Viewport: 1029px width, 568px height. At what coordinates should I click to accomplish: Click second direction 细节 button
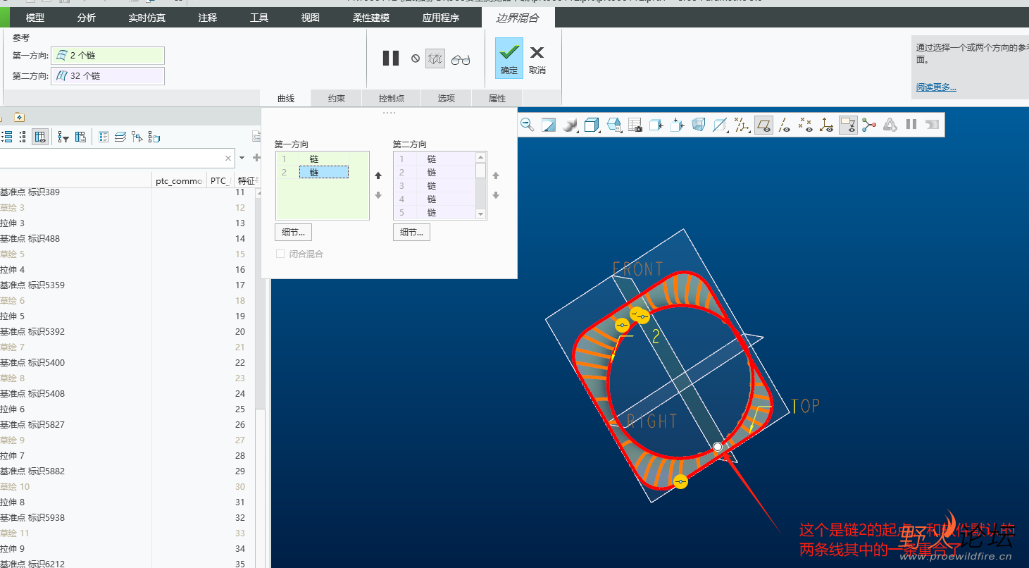411,232
